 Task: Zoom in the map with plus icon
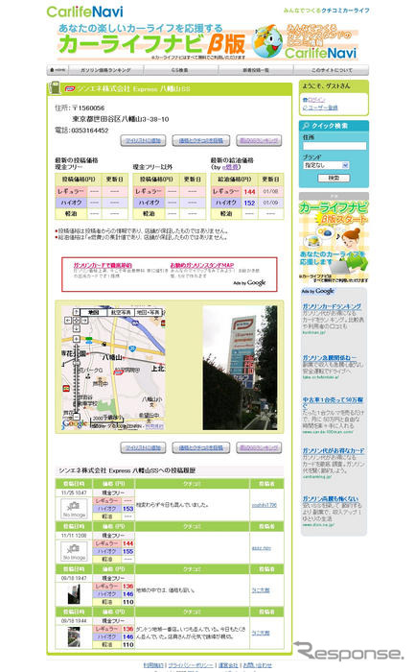[x=76, y=339]
